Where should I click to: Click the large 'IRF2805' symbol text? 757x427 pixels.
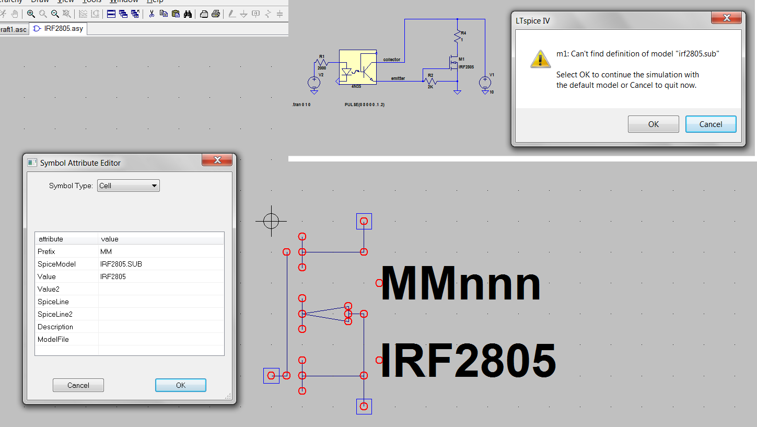[x=468, y=360]
